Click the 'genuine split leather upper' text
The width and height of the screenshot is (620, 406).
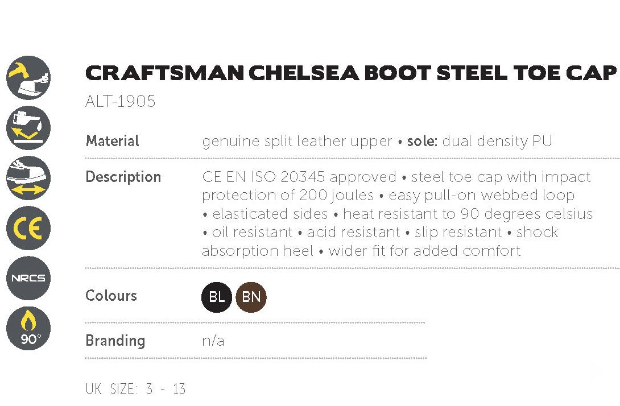point(297,141)
